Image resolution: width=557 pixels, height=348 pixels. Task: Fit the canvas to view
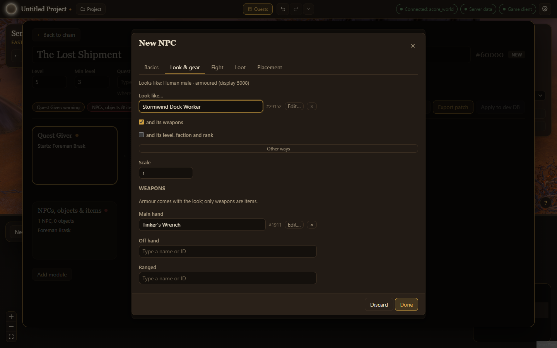point(11,337)
